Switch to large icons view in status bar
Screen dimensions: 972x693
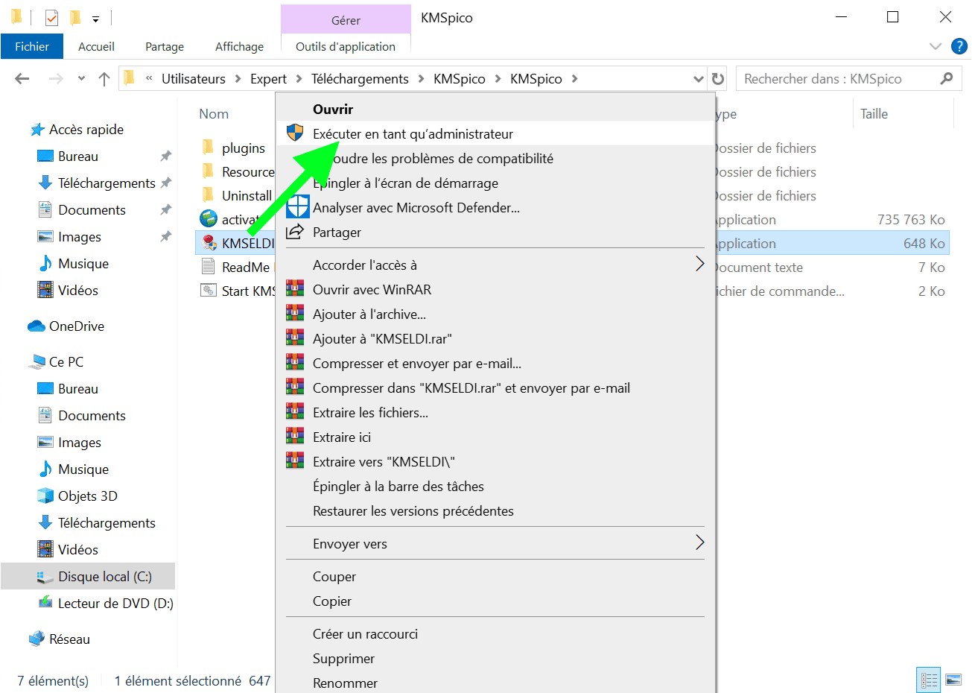[953, 680]
